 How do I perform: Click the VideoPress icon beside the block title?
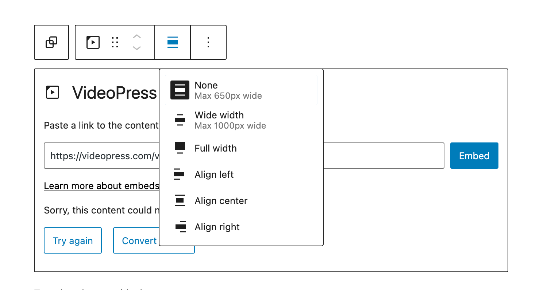[52, 92]
